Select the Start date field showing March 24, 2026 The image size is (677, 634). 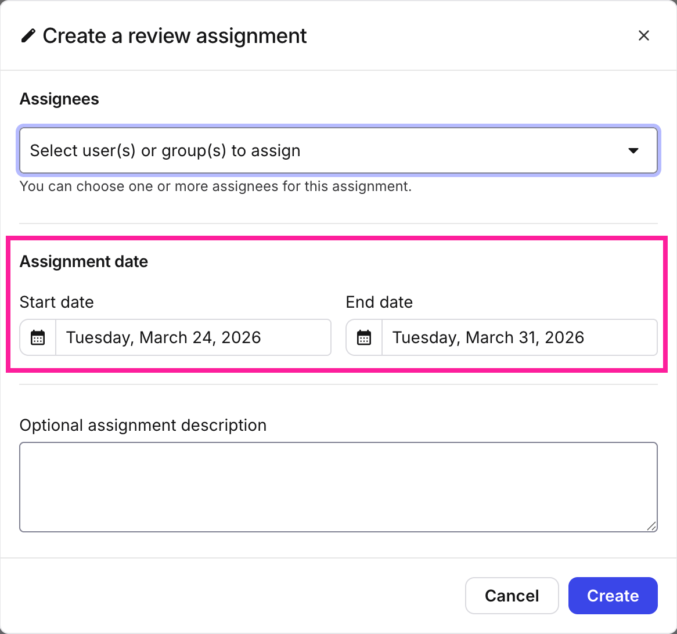pyautogui.click(x=193, y=337)
